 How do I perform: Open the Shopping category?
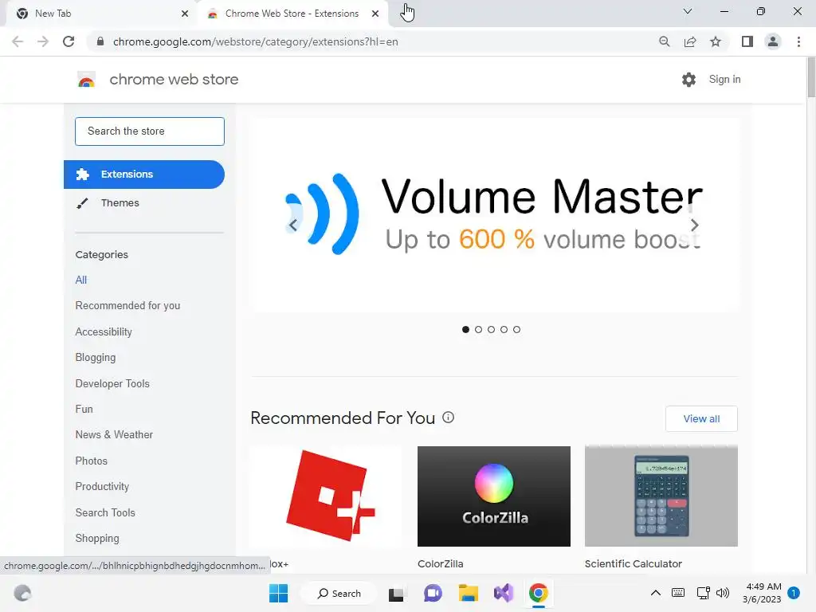tap(97, 538)
